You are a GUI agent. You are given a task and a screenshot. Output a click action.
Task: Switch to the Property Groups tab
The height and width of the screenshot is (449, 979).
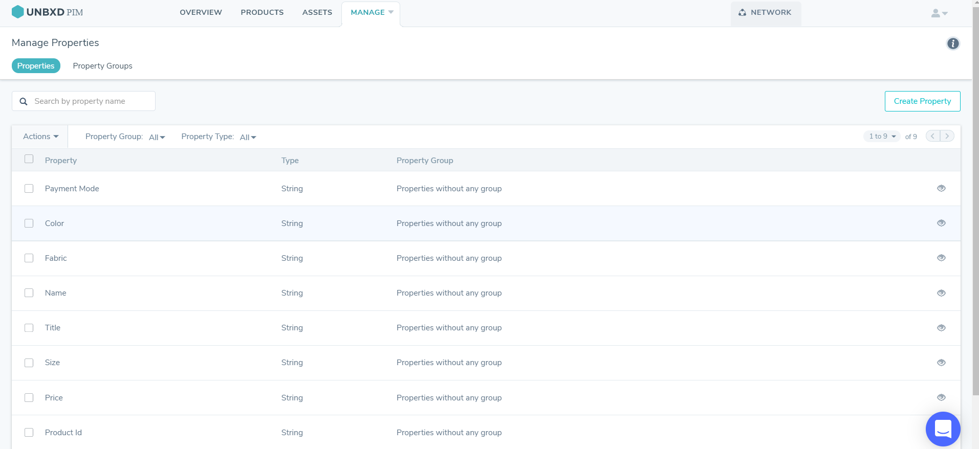point(102,66)
